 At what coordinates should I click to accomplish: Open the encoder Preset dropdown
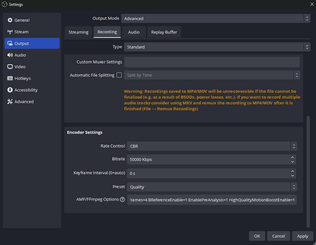click(212, 187)
